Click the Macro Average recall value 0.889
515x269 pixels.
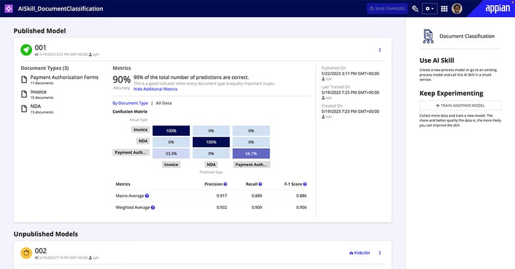(x=257, y=196)
